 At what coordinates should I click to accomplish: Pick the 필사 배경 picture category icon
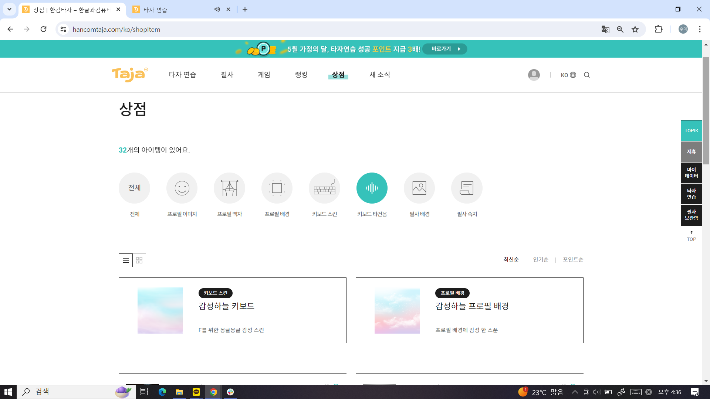419,188
